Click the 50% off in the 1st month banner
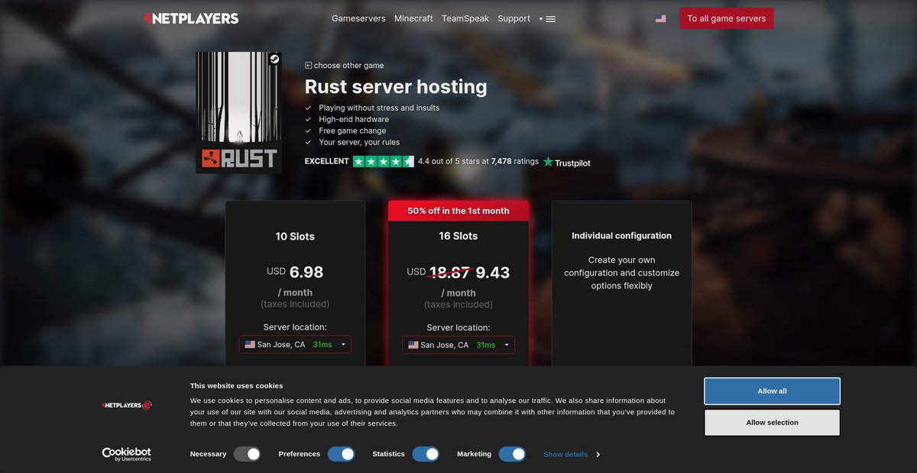Screen dimensions: 917x473 click(x=458, y=211)
